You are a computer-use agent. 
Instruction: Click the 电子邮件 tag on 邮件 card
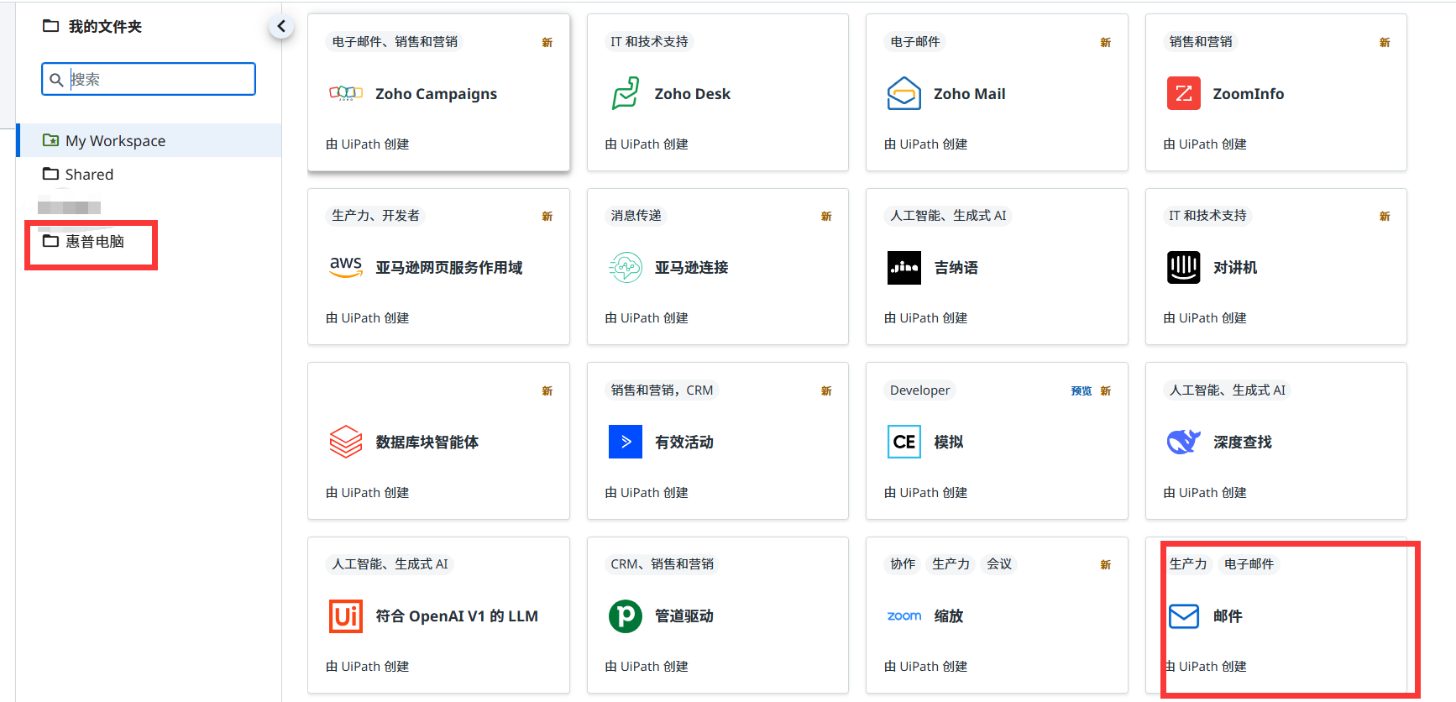point(1249,564)
